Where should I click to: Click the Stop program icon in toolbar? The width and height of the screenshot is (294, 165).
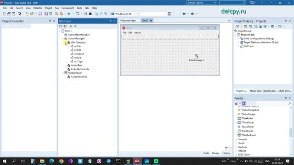point(90,14)
